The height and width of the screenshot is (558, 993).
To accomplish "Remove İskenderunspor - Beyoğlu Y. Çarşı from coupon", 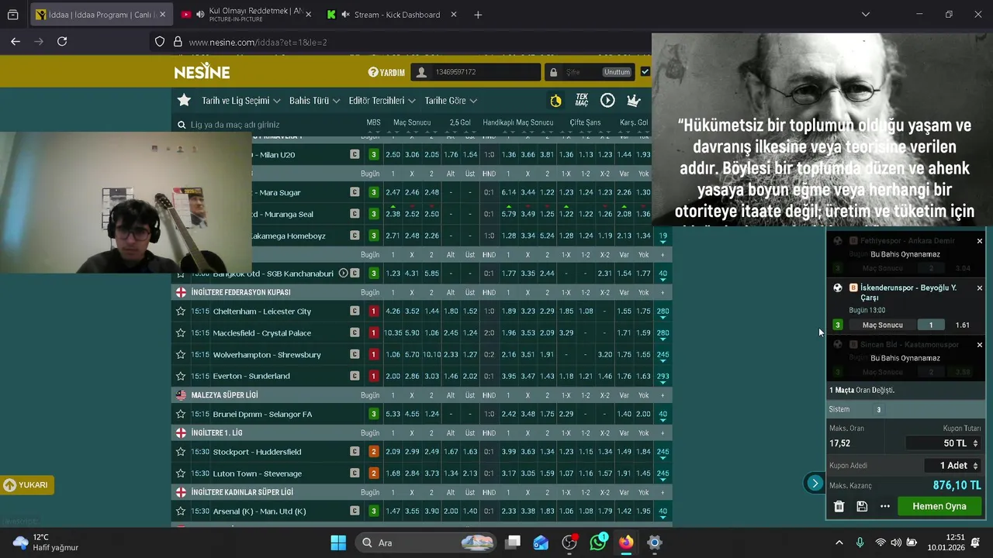I will 979,288.
